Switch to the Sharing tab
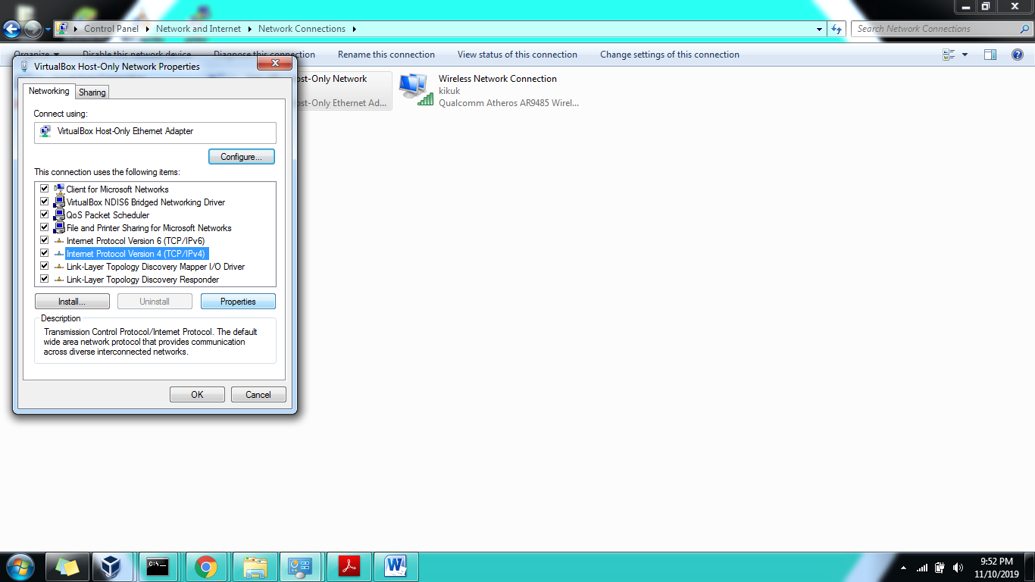The image size is (1035, 582). (x=92, y=92)
